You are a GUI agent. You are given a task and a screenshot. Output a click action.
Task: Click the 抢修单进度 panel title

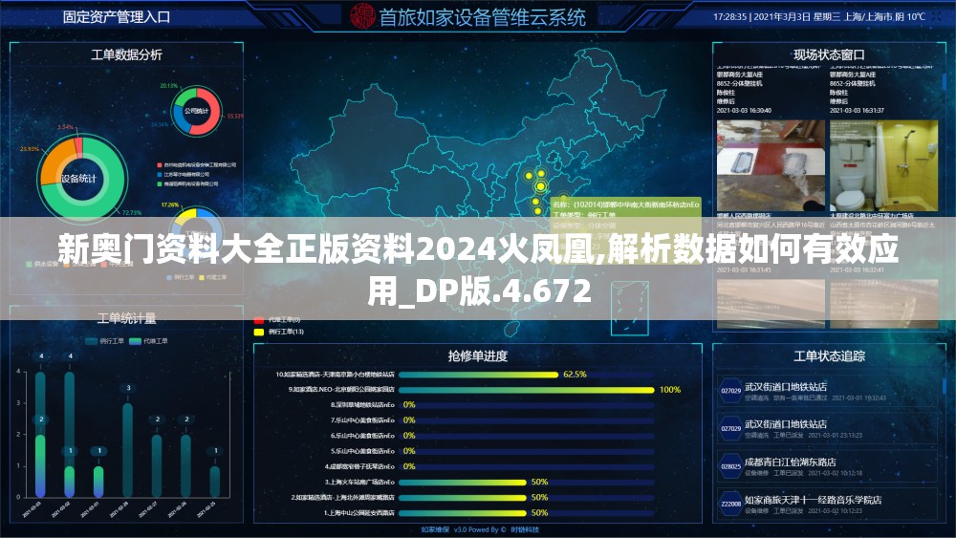click(x=478, y=356)
